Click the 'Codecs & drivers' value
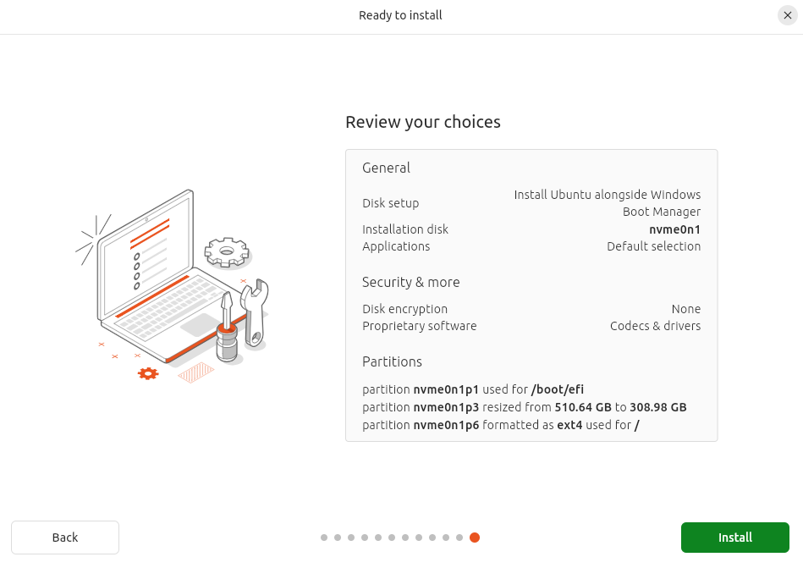This screenshot has height=568, width=803. pos(655,326)
